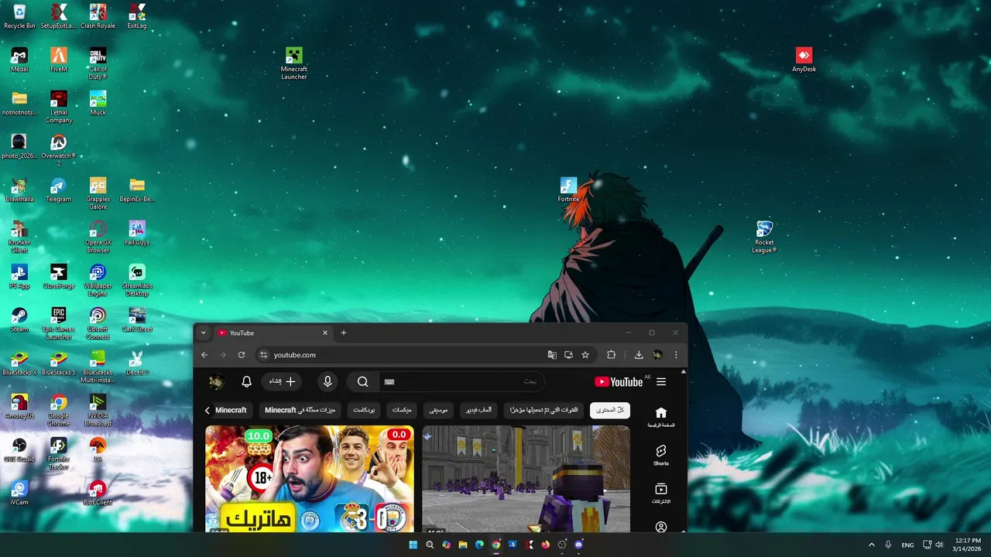View site information icon beside youtube.com

click(263, 355)
